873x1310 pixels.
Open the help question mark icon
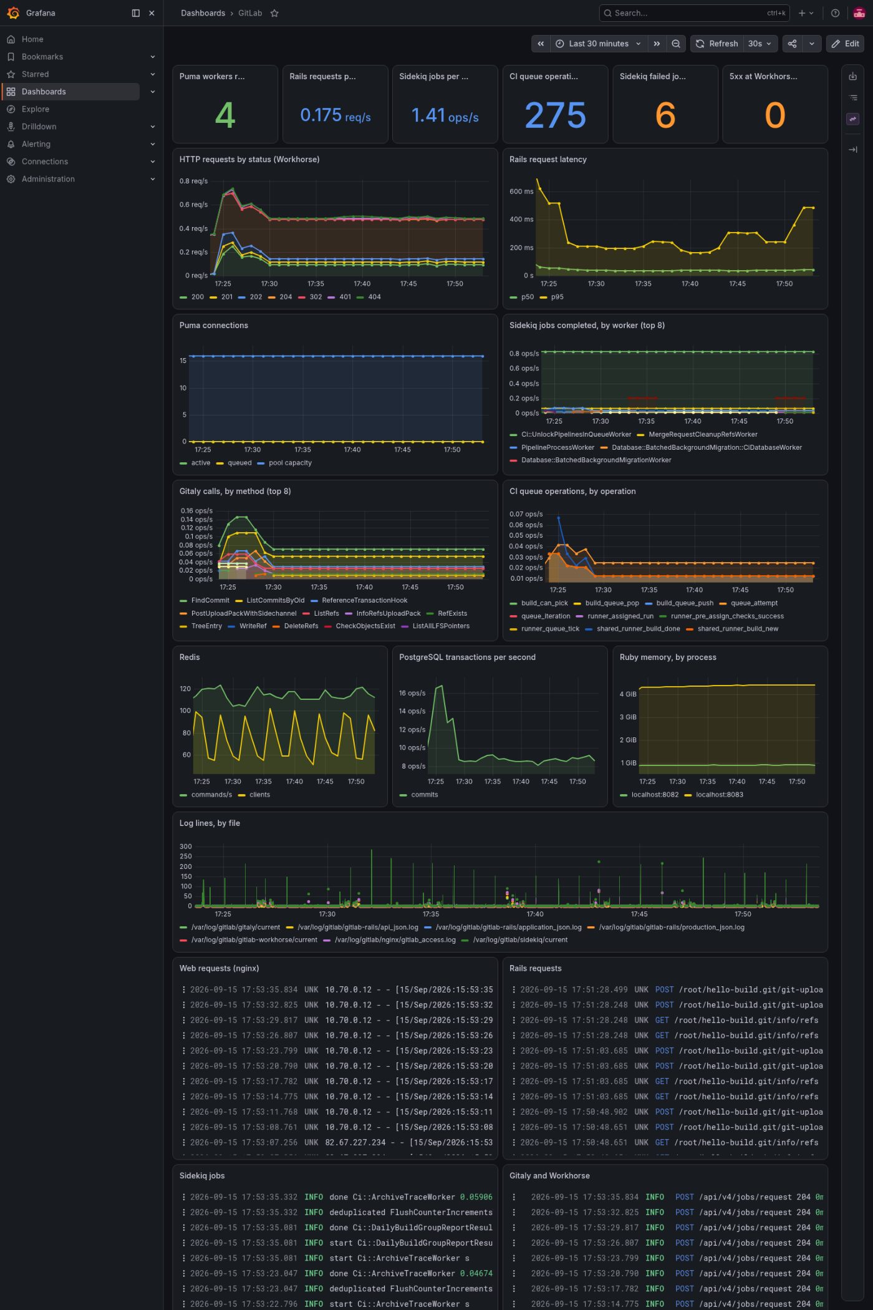click(836, 13)
